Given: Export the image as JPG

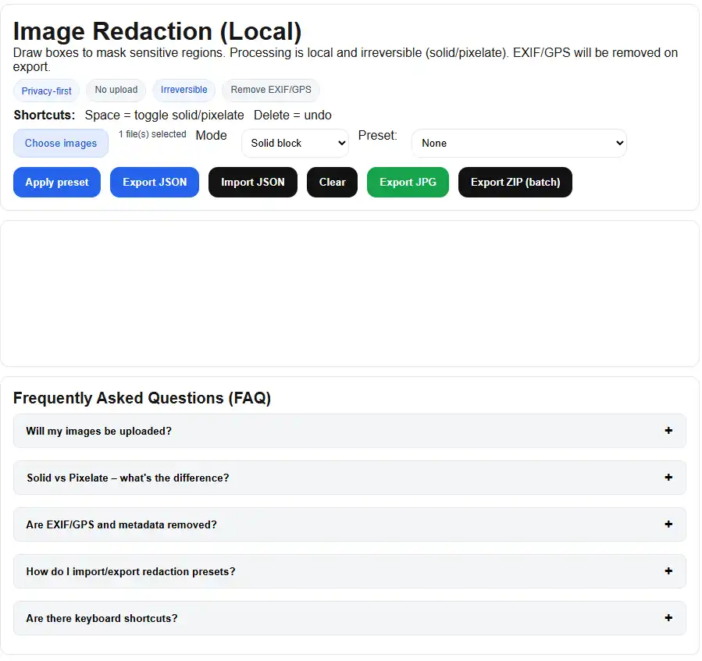Looking at the screenshot, I should click(x=408, y=182).
